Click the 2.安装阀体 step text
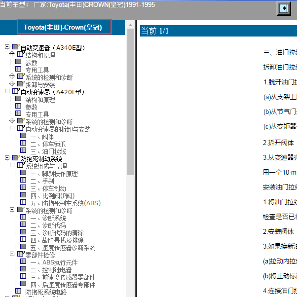Screen dimensions: 297x297 (x=278, y=231)
